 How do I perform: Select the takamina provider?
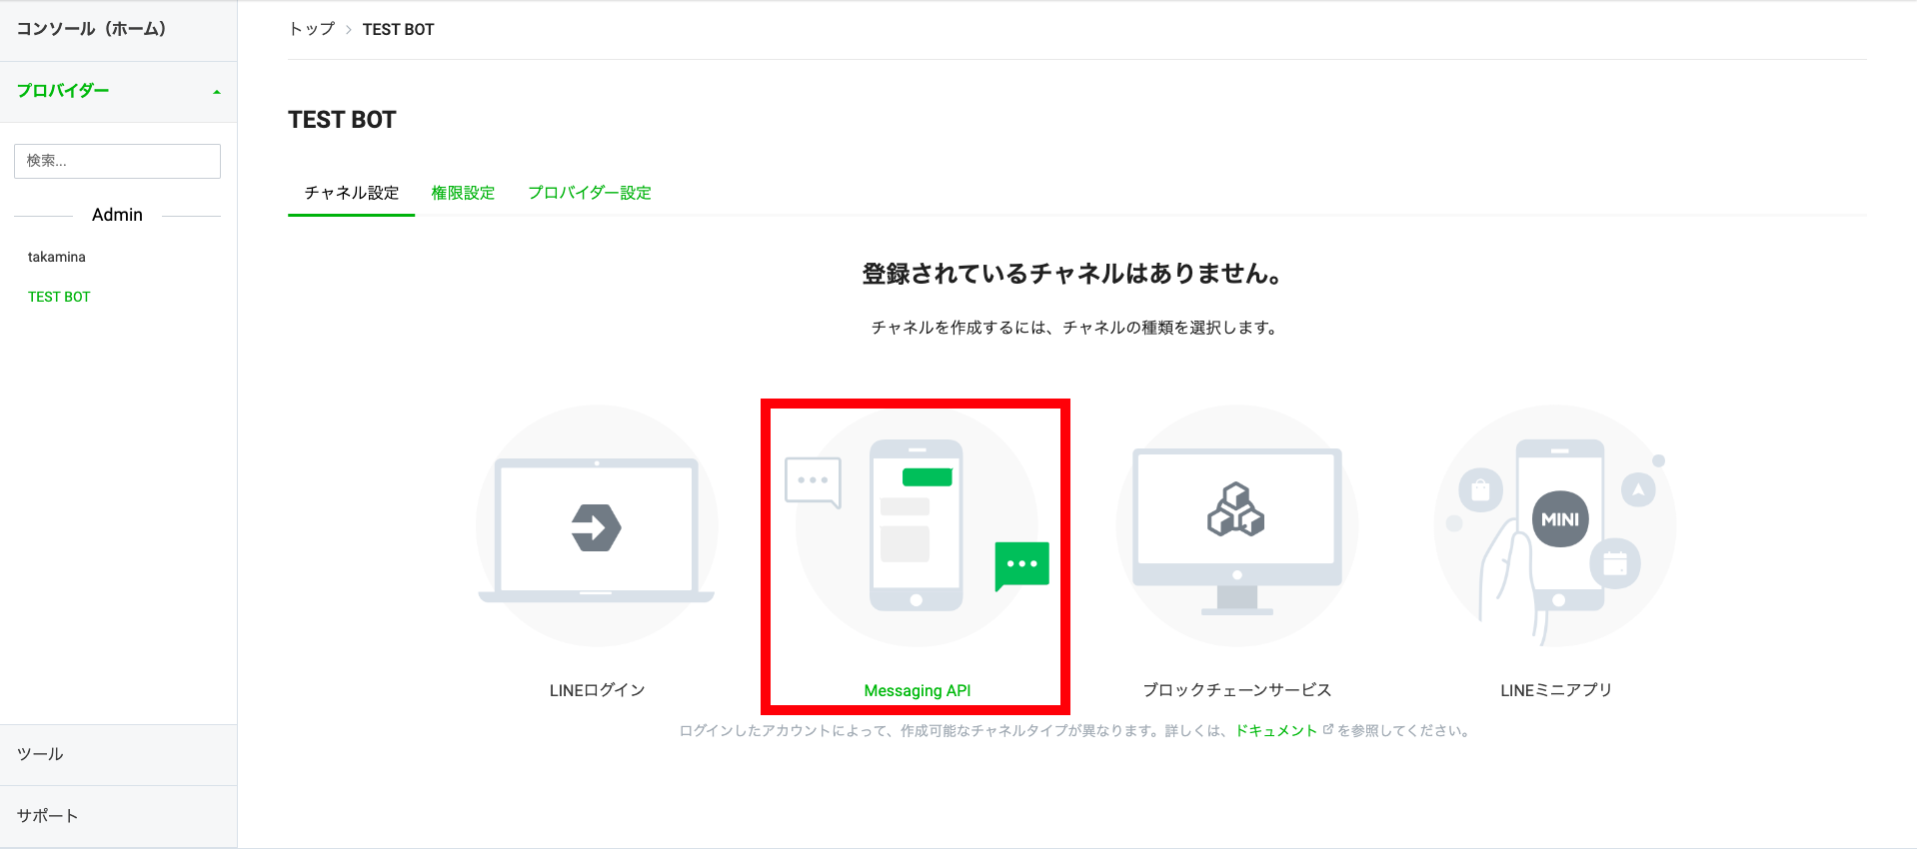click(57, 257)
